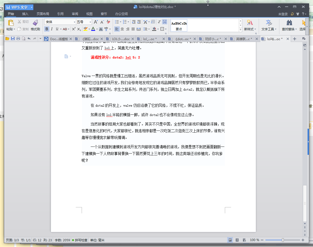Expand the Paste (粘贴) dropdown arrow
Screen dimensions: 313x247
click(x=14, y=29)
